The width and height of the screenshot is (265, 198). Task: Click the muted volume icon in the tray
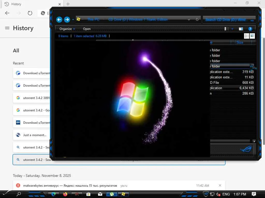pyautogui.click(x=218, y=194)
